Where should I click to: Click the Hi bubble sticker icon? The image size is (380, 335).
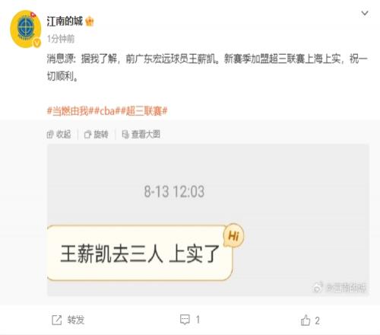tap(233, 235)
